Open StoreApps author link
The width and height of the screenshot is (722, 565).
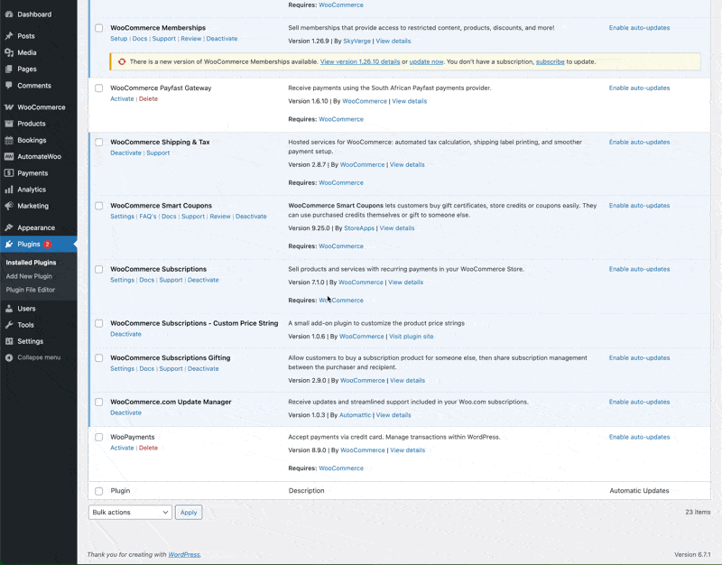coord(359,228)
